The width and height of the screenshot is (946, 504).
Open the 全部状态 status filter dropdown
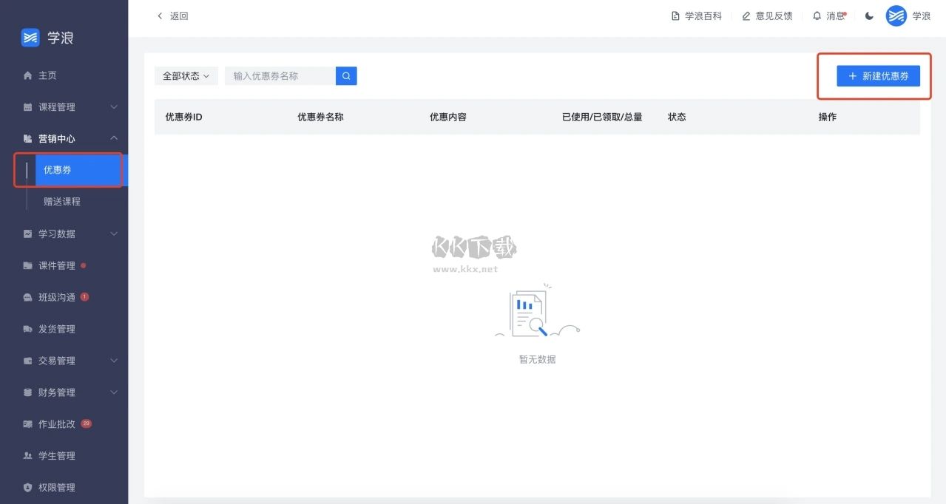pyautogui.click(x=185, y=75)
